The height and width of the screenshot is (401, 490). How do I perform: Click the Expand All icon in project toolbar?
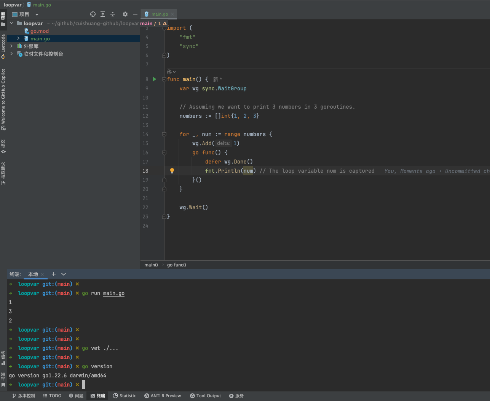pyautogui.click(x=103, y=14)
